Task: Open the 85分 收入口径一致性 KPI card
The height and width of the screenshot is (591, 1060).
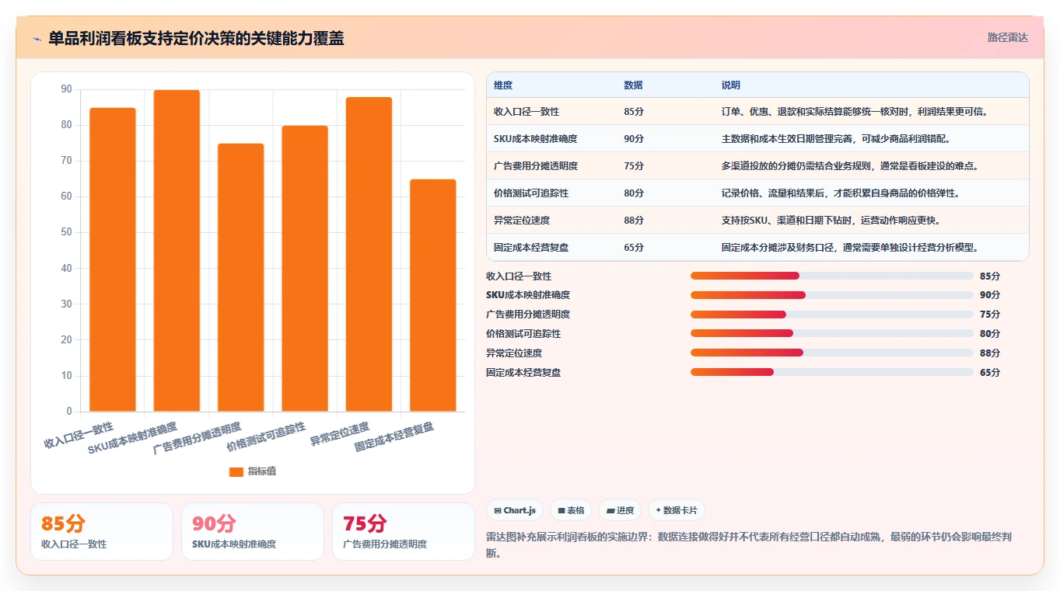Action: tap(102, 531)
